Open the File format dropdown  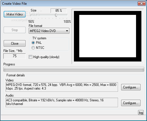point(49,31)
